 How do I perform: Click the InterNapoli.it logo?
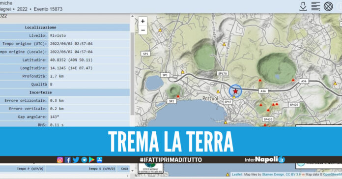point(264,160)
